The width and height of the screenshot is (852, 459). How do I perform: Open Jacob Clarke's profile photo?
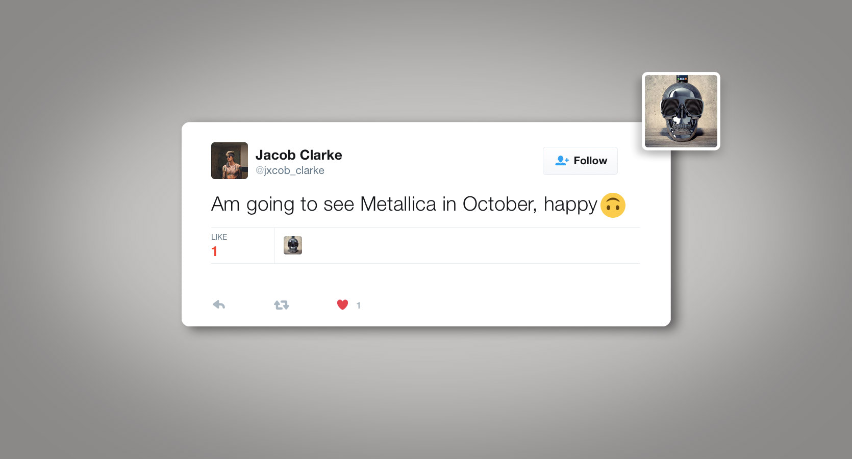pyautogui.click(x=230, y=161)
